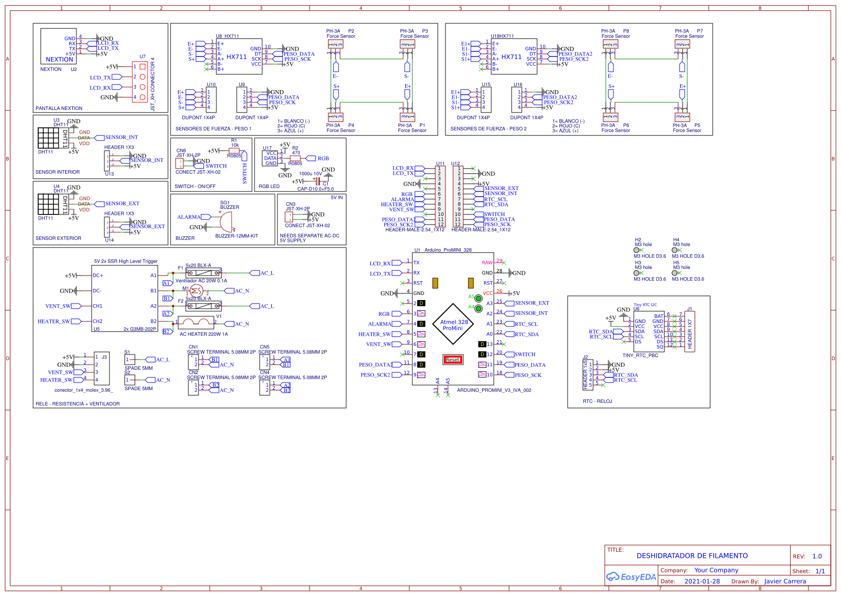Click the EasyEDA logo in the title block
The height and width of the screenshot is (596, 841).
(631, 577)
